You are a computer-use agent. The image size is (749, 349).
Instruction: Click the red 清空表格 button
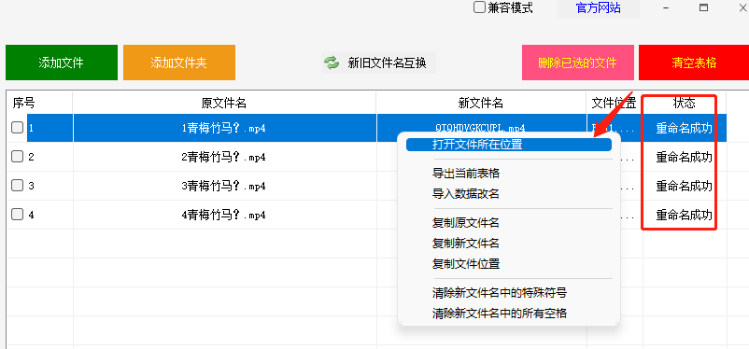(694, 63)
